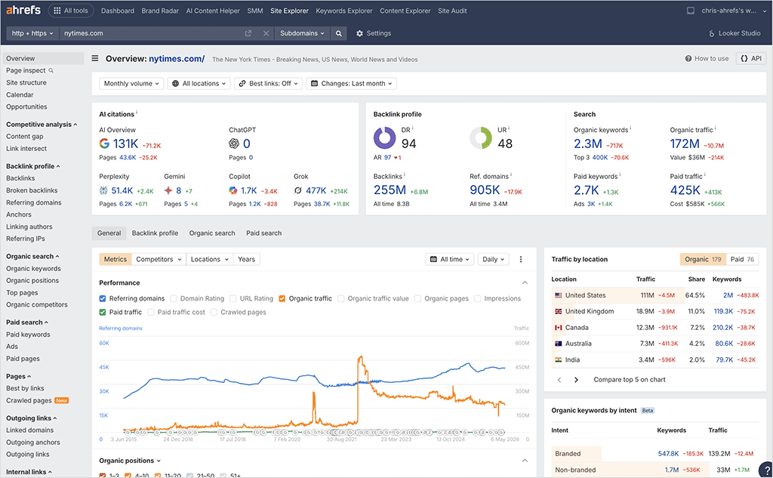773x478 pixels.
Task: Click the DR donut chart
Action: 384,137
